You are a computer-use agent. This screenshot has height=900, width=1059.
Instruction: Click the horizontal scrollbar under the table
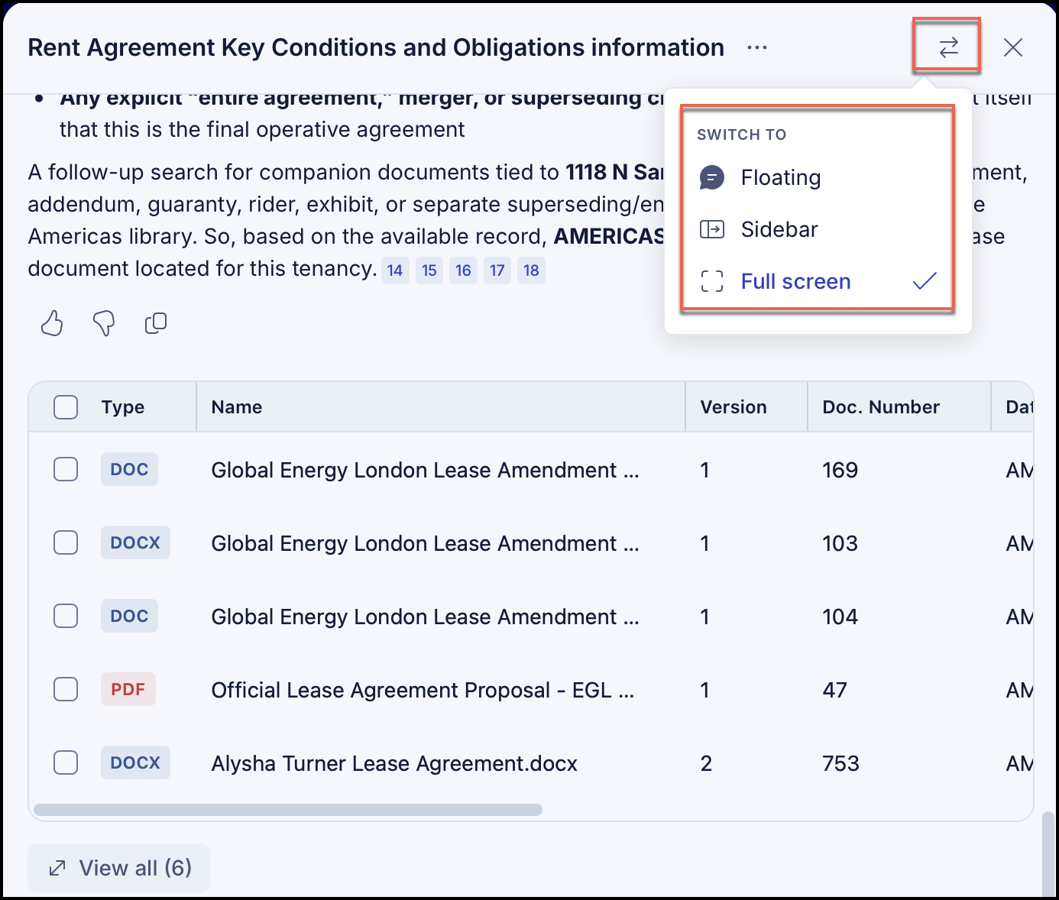288,810
